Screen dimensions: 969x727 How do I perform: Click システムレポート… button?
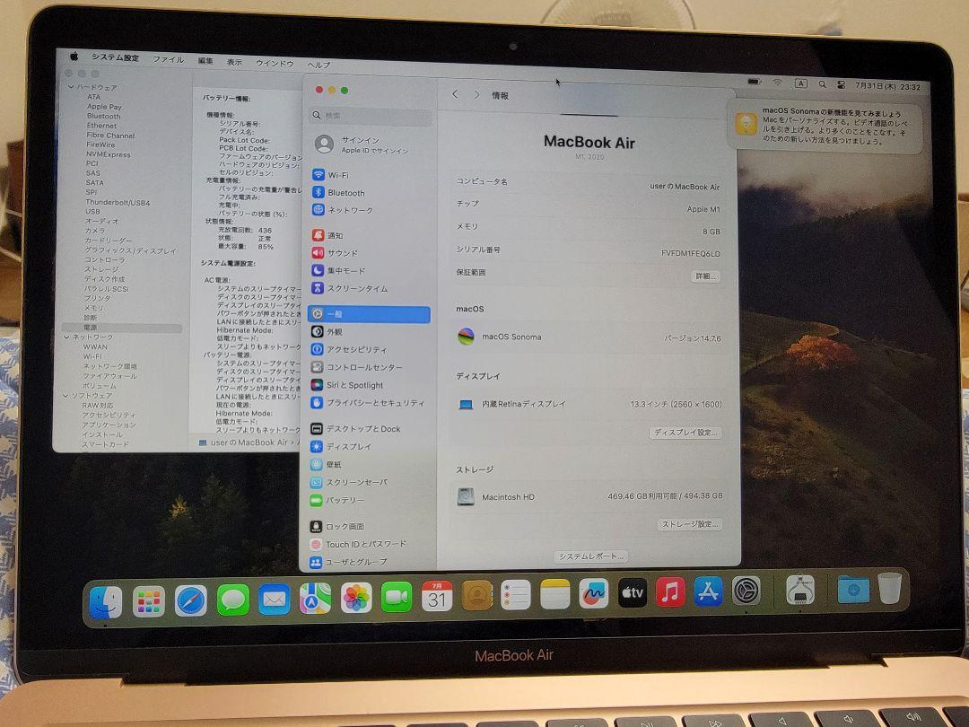click(x=590, y=556)
